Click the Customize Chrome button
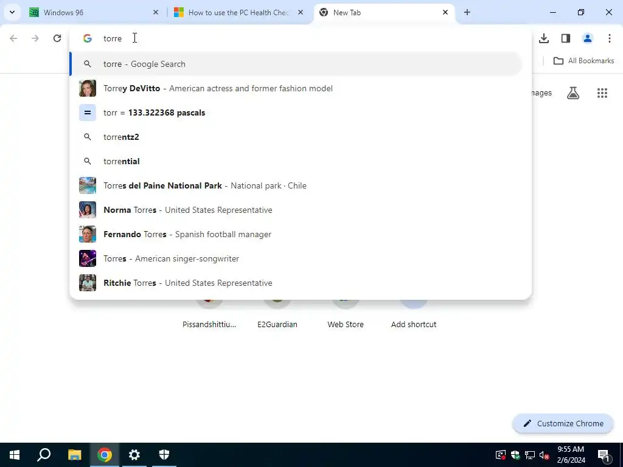The image size is (623, 467). click(x=563, y=423)
